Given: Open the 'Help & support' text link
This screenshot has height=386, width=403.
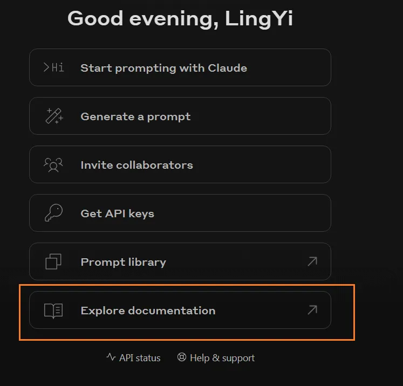Looking at the screenshot, I should [x=222, y=358].
